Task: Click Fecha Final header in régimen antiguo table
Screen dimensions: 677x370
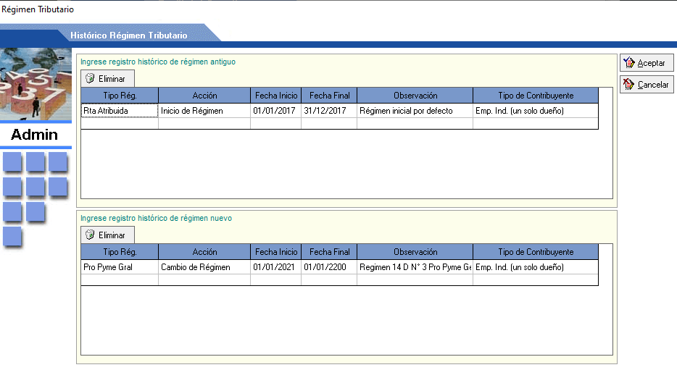Action: (329, 96)
